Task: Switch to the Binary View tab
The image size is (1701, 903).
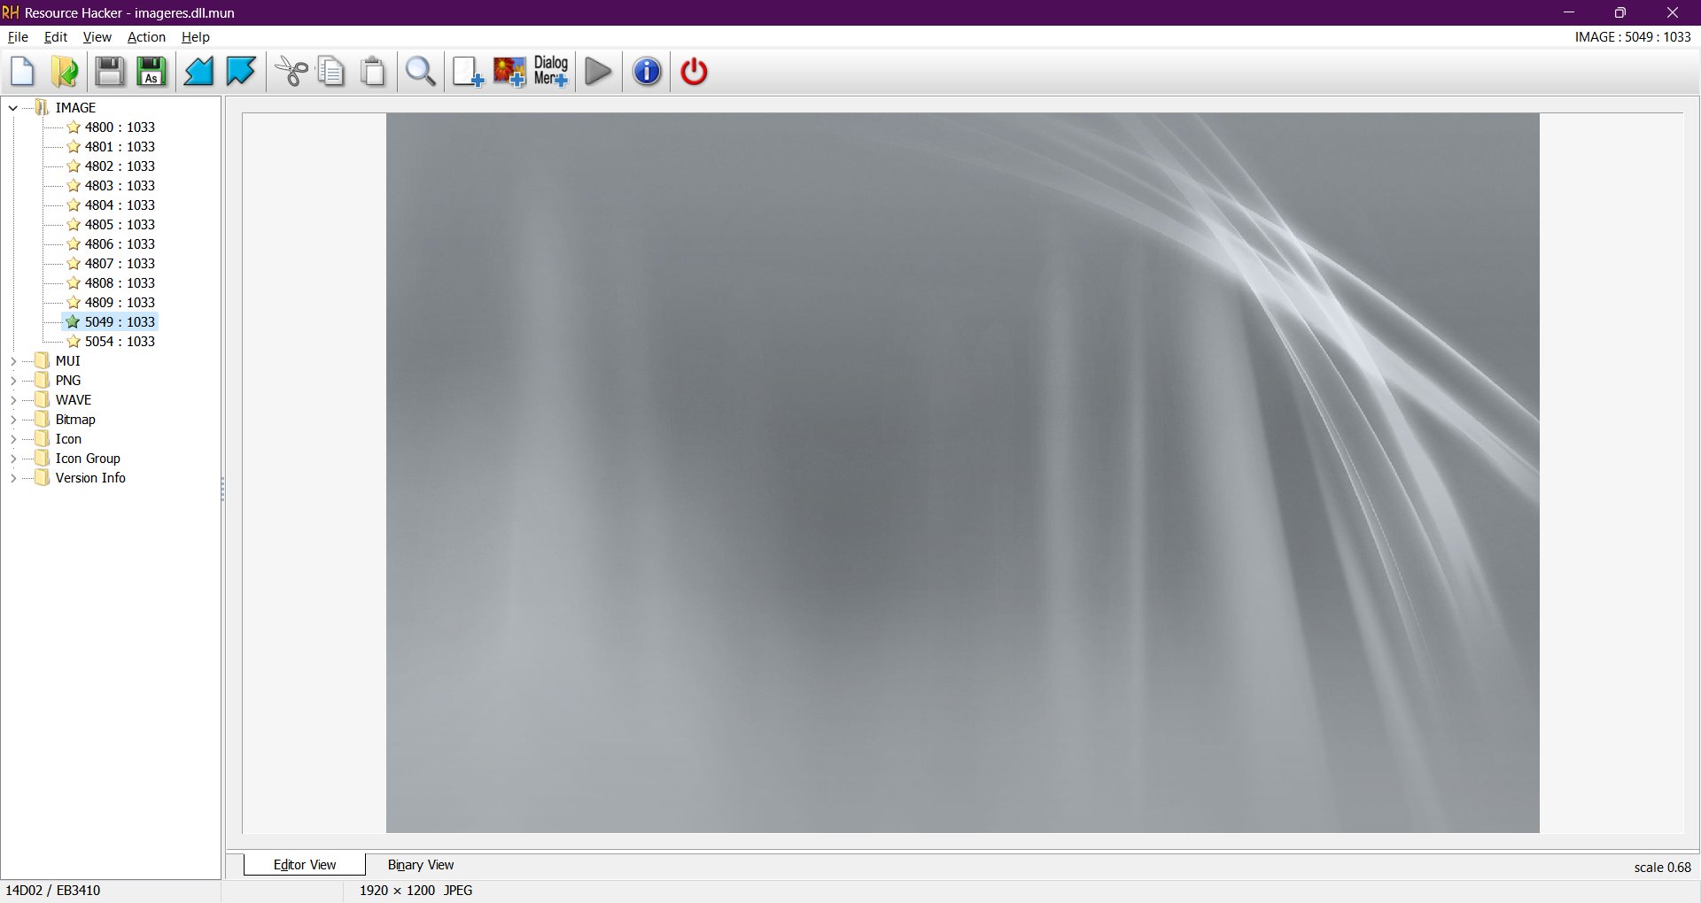Action: (420, 865)
